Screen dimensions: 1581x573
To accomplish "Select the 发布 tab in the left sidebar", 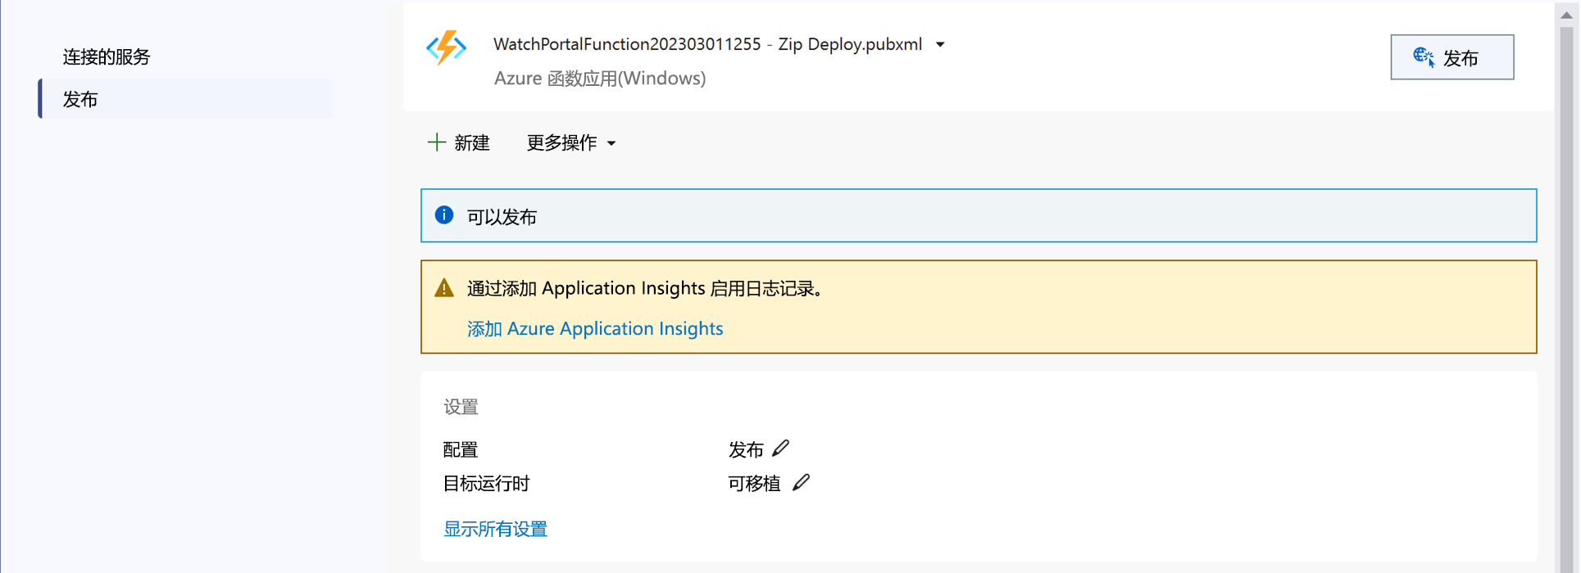I will [x=186, y=99].
